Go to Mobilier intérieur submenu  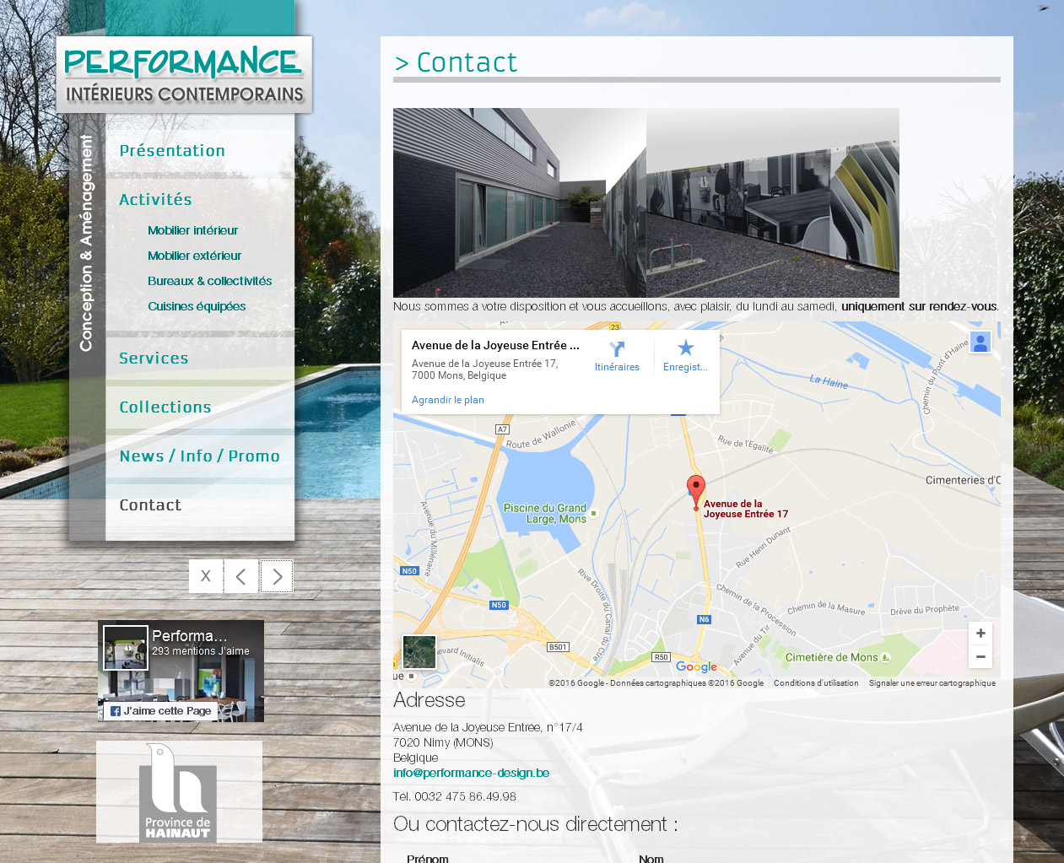tap(192, 230)
